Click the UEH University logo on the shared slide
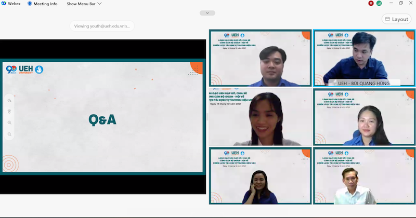 point(24,70)
